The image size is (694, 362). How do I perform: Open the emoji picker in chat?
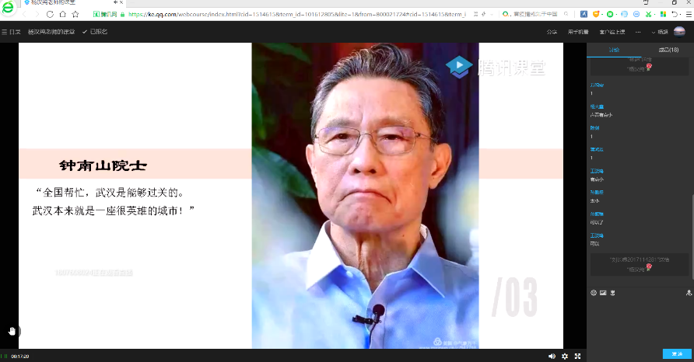click(x=594, y=293)
